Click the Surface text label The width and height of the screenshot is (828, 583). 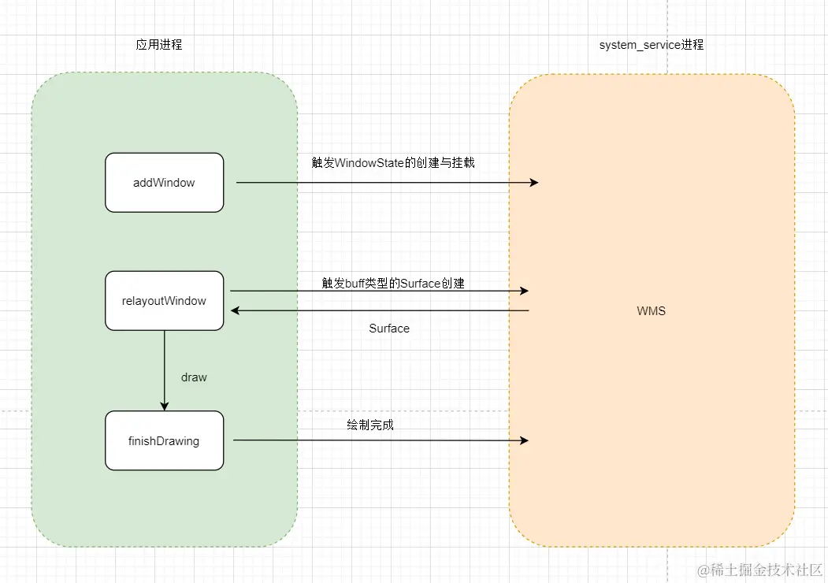point(388,329)
